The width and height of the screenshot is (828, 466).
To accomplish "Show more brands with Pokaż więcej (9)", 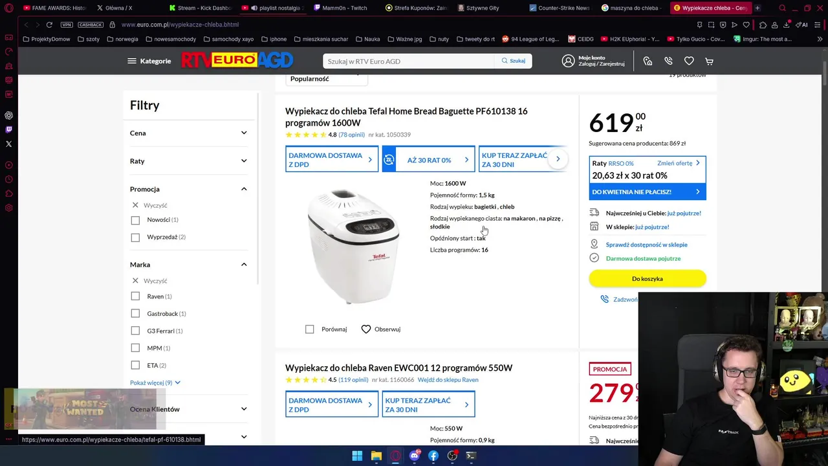I will (x=155, y=383).
